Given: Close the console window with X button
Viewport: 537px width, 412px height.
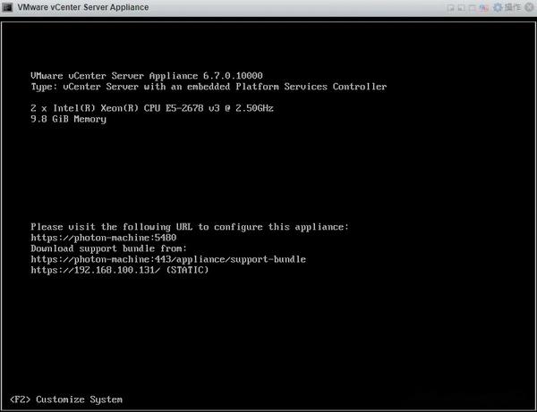Looking at the screenshot, I should (x=529, y=7).
